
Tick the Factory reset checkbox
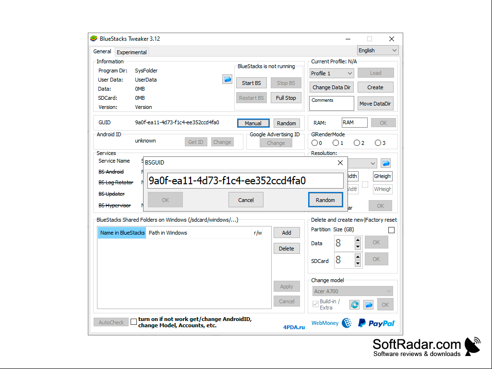point(391,230)
